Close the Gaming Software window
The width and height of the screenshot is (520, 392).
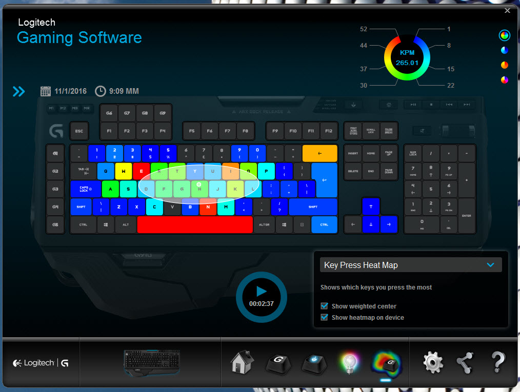coord(507,11)
